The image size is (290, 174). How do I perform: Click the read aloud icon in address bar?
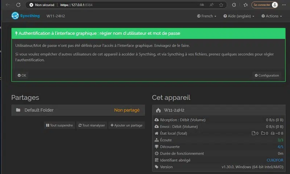(211, 5)
